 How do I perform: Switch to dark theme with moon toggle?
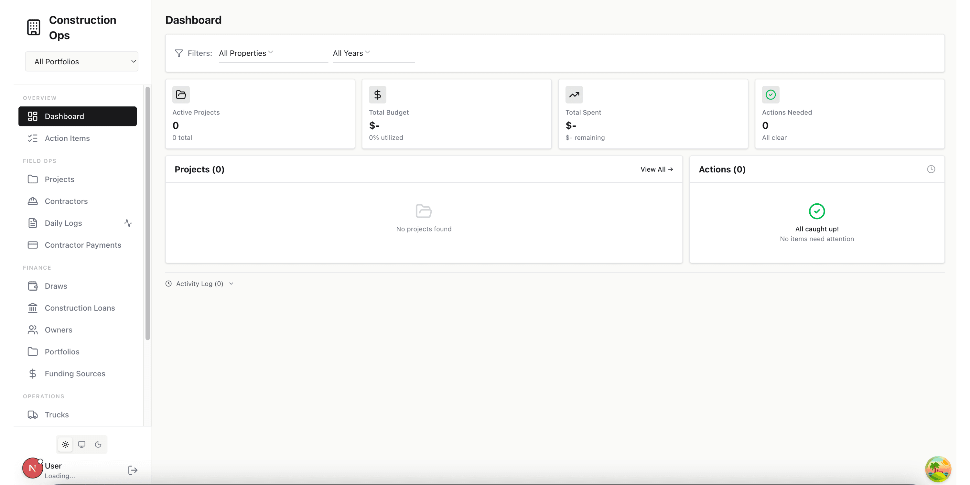coord(98,444)
